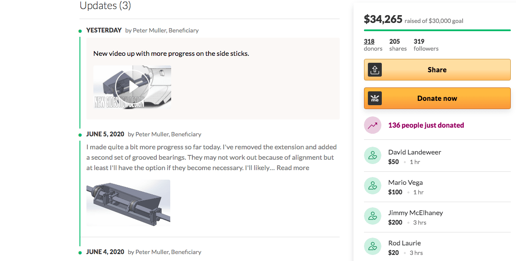The image size is (516, 261).
Task: Click the share upload icon
Action: [374, 70]
